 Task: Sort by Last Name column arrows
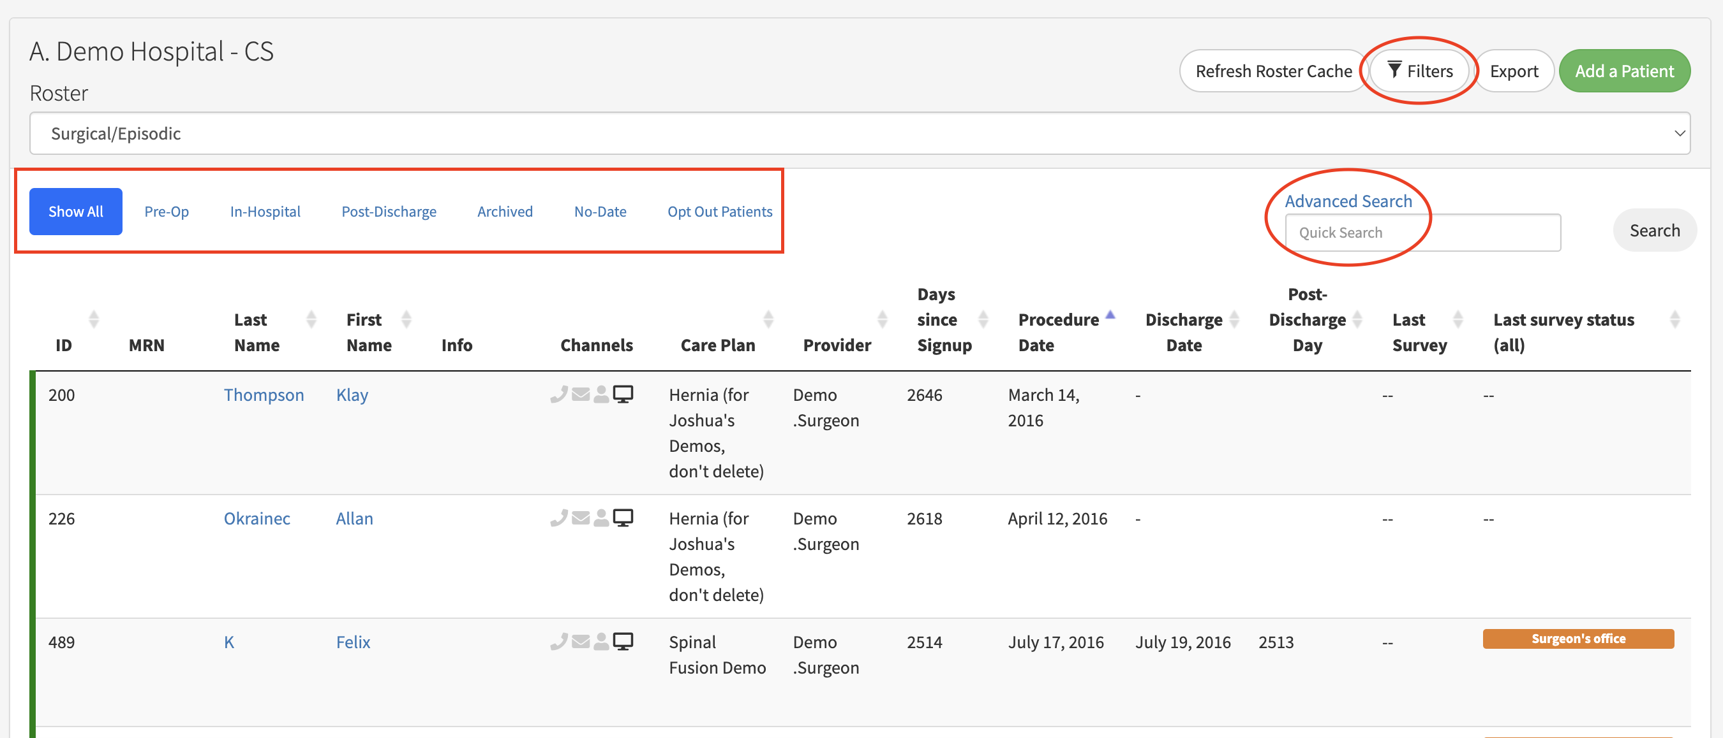(311, 319)
